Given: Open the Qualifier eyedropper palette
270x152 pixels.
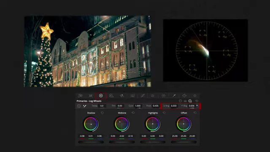Looking at the screenshot, I should (x=174, y=96).
